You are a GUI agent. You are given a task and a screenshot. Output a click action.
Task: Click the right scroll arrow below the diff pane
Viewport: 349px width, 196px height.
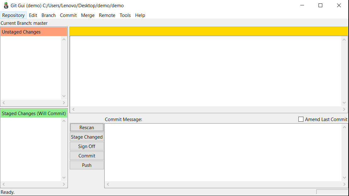(344, 109)
